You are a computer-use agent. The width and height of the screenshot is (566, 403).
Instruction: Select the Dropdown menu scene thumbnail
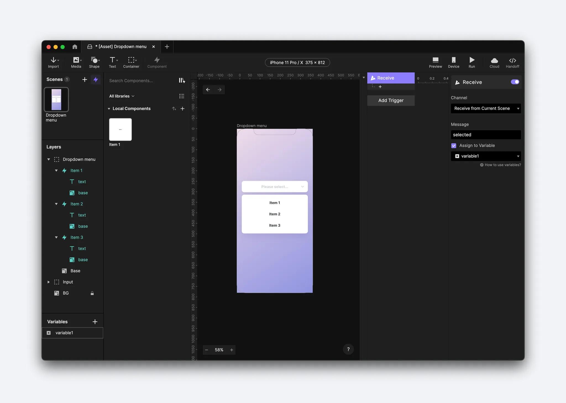click(x=56, y=100)
